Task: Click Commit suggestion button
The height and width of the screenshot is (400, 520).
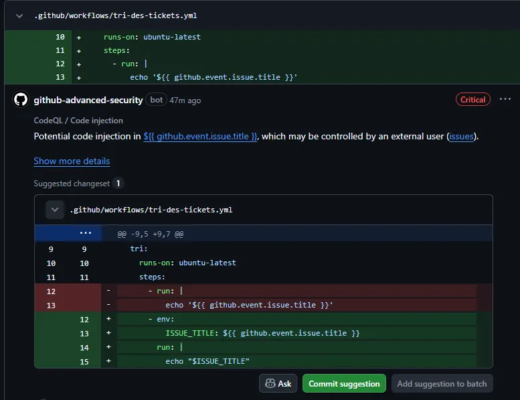Action: [344, 383]
